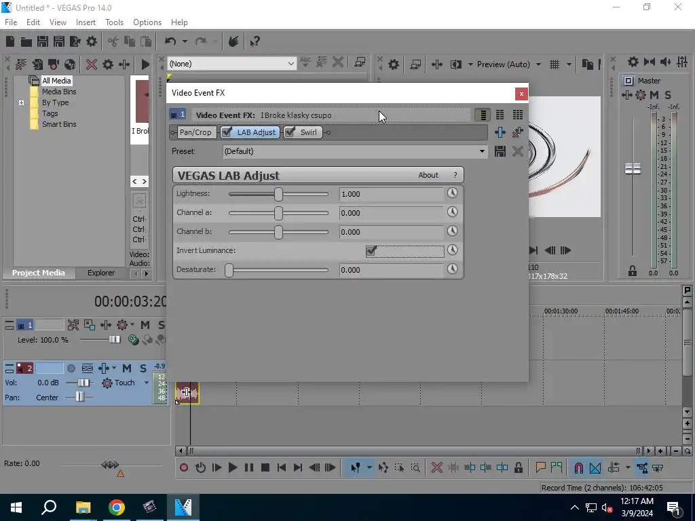The image size is (695, 521).
Task: Click the Play button in transport bar
Action: 232,467
